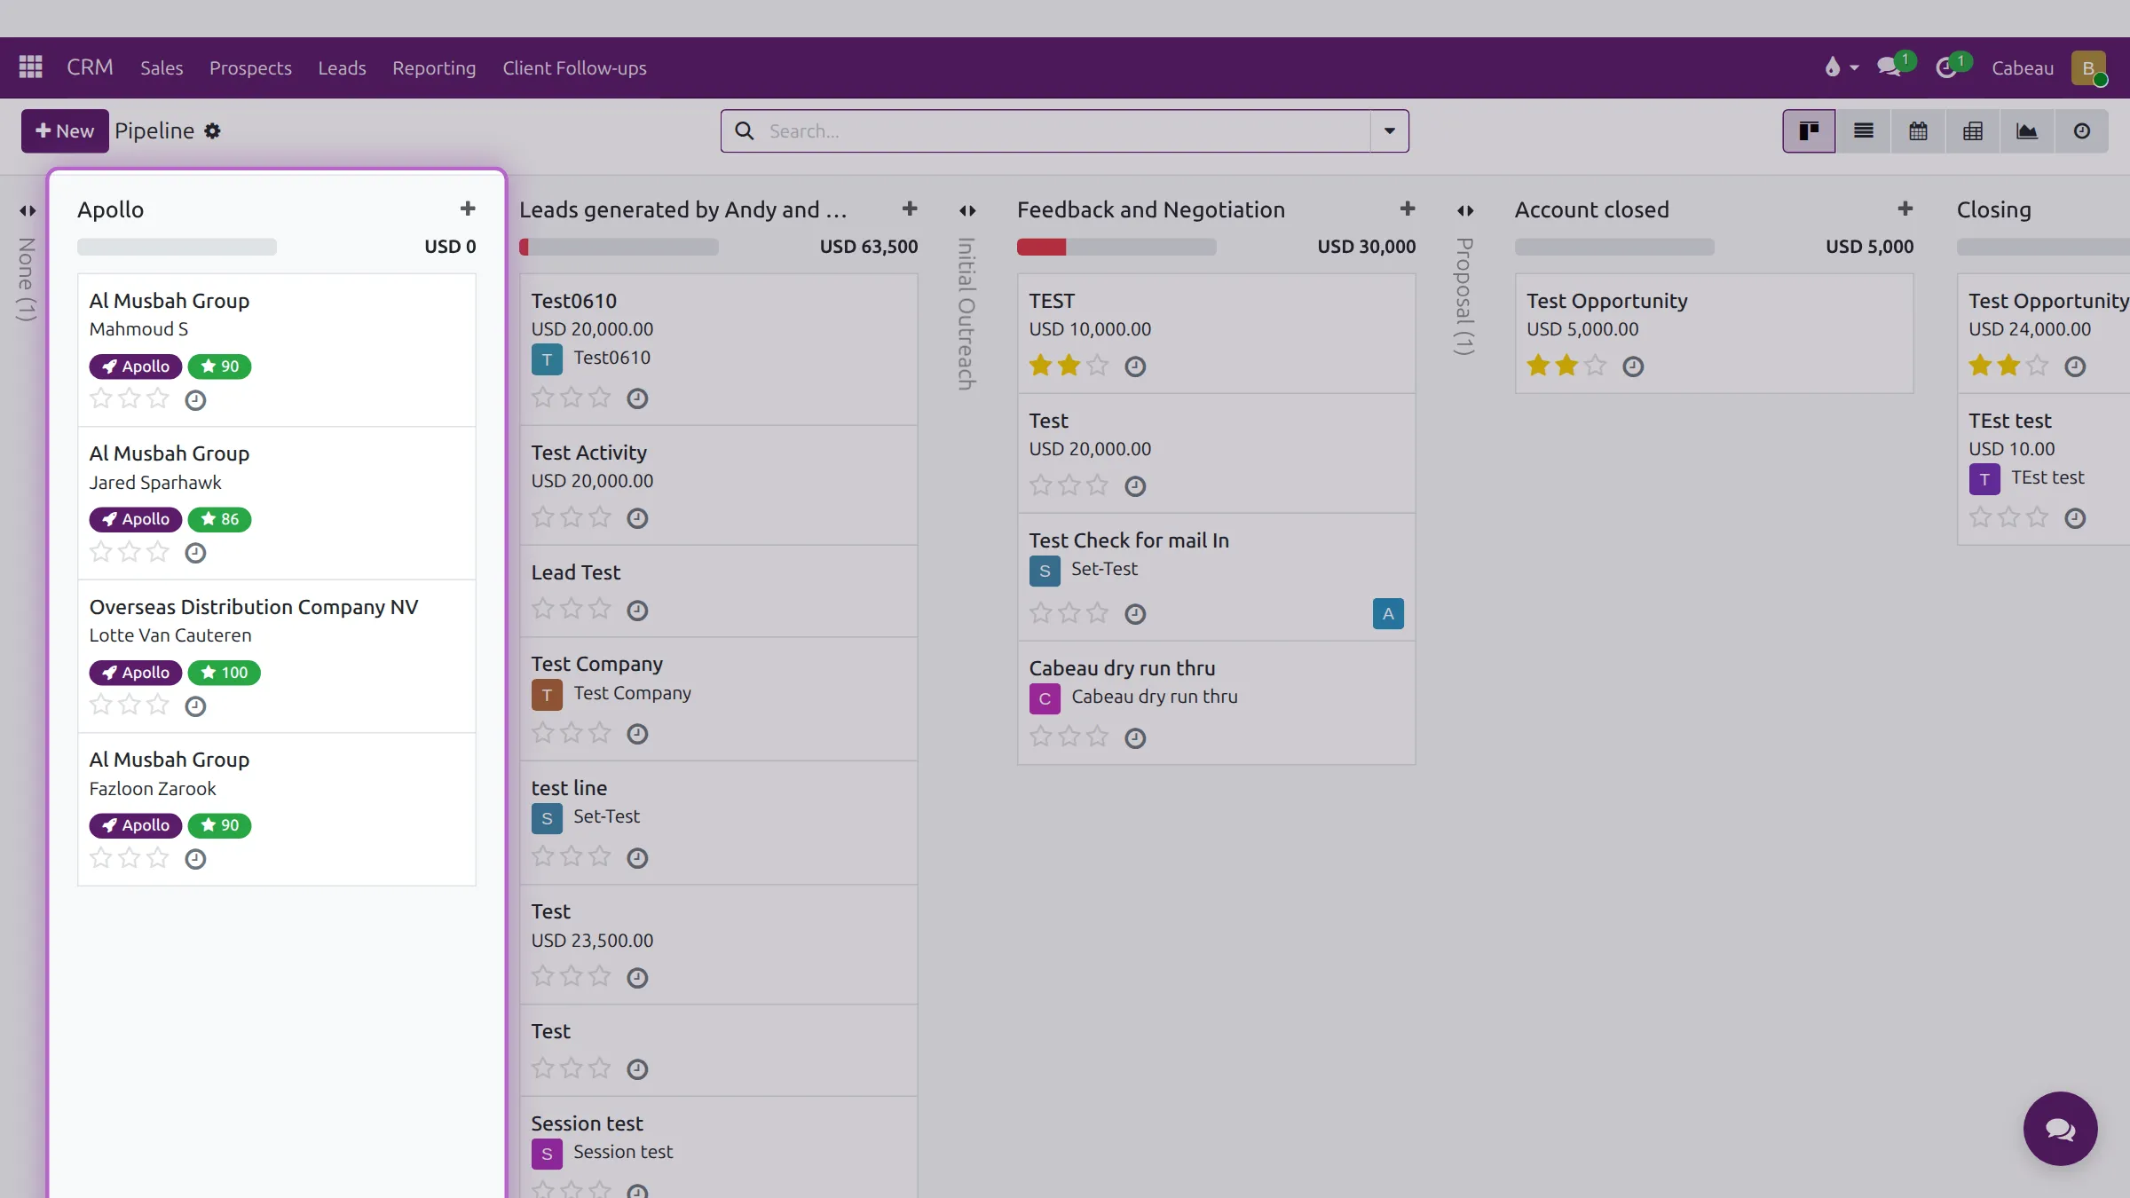Click the droplet debug icon

click(1832, 67)
